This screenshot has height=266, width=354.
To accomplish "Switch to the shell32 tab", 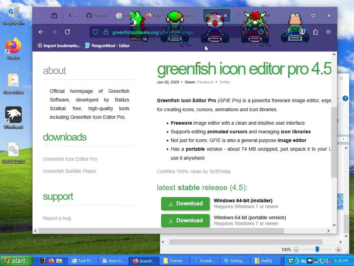I will click(x=186, y=16).
